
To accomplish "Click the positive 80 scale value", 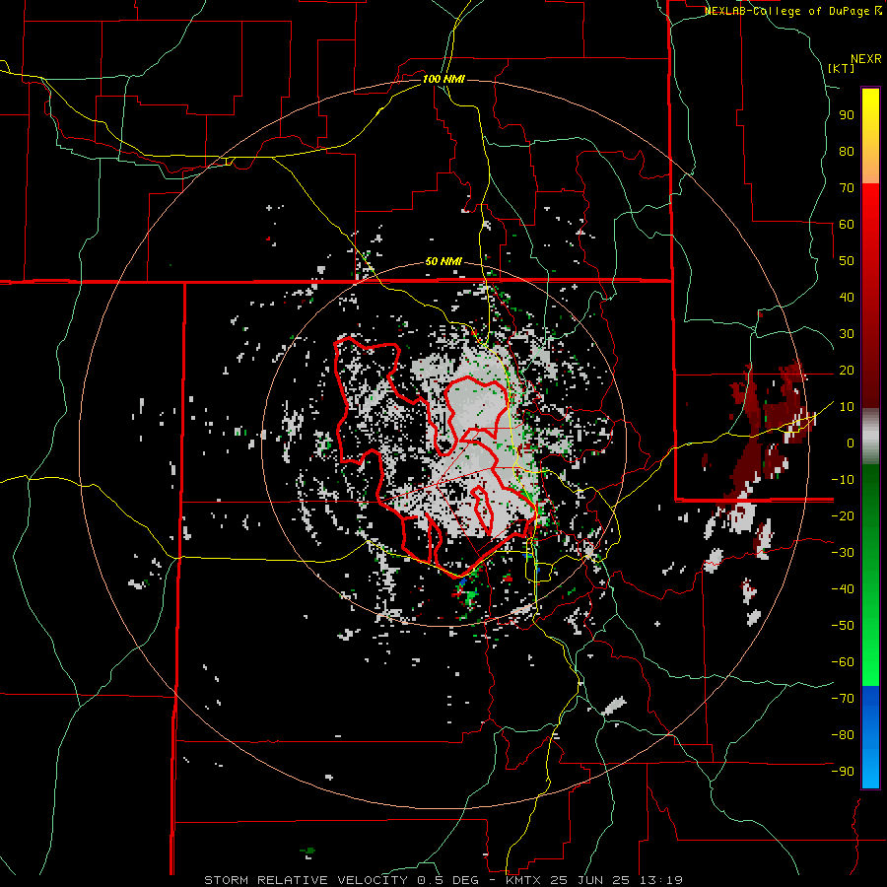I will point(847,151).
